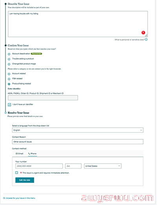
Task: Select the Phone contact tab
Action: click(x=33, y=154)
